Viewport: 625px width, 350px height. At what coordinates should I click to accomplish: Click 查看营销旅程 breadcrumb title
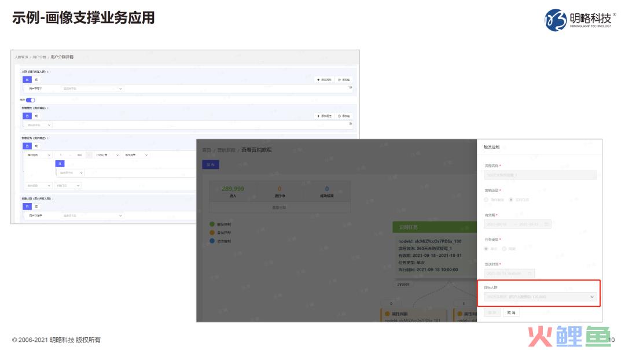pyautogui.click(x=256, y=150)
